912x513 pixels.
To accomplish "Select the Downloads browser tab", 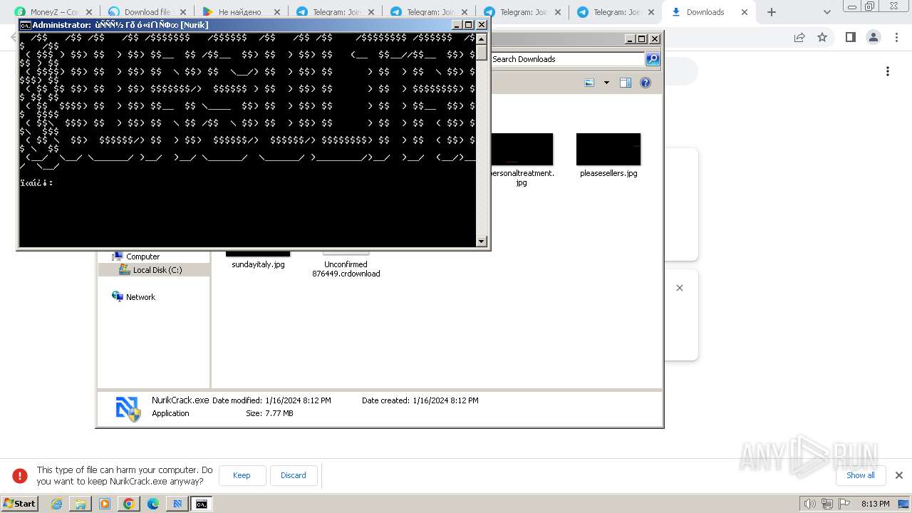I will click(x=705, y=12).
